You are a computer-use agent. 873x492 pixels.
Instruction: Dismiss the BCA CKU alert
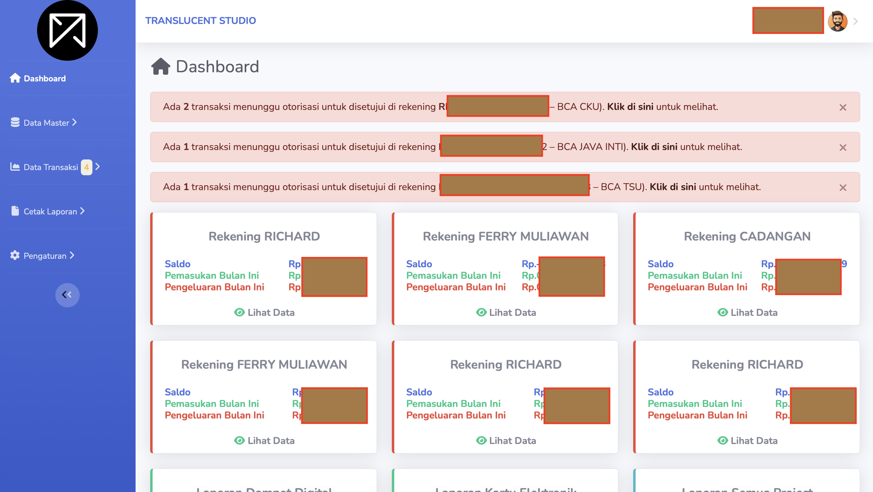point(843,108)
